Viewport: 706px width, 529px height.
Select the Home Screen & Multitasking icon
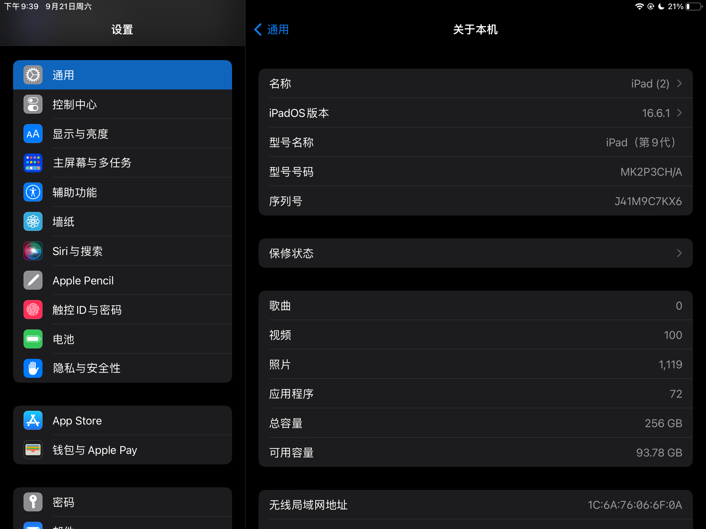[x=33, y=163]
